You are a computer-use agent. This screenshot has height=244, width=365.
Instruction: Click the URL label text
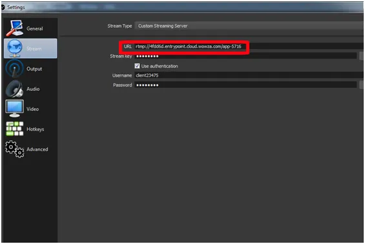pyautogui.click(x=127, y=46)
